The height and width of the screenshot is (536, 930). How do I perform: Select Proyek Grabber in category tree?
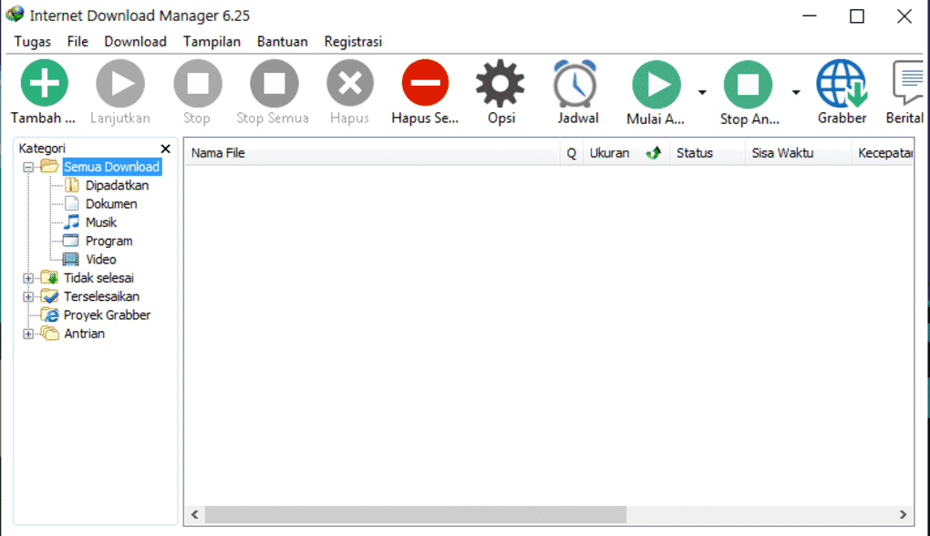(107, 314)
